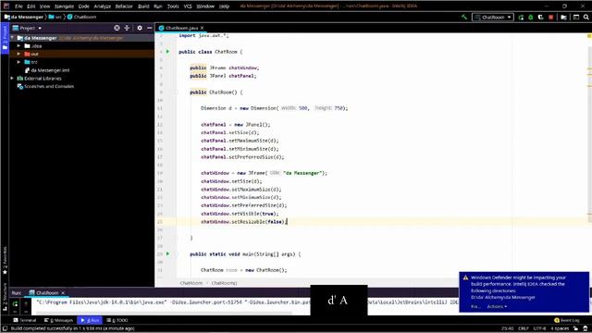Click the ChatRoom() breadcrumb below the editor
Viewport: 592px width, 333px height.
click(224, 283)
